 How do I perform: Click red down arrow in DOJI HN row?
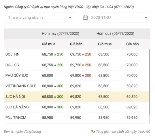83,55
